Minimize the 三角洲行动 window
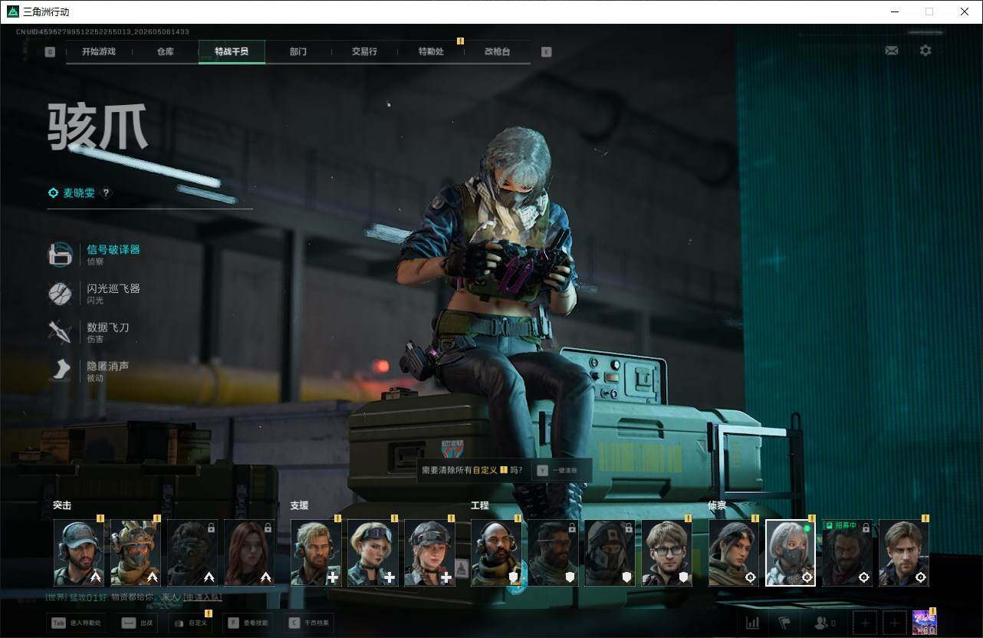This screenshot has width=983, height=638. (896, 12)
